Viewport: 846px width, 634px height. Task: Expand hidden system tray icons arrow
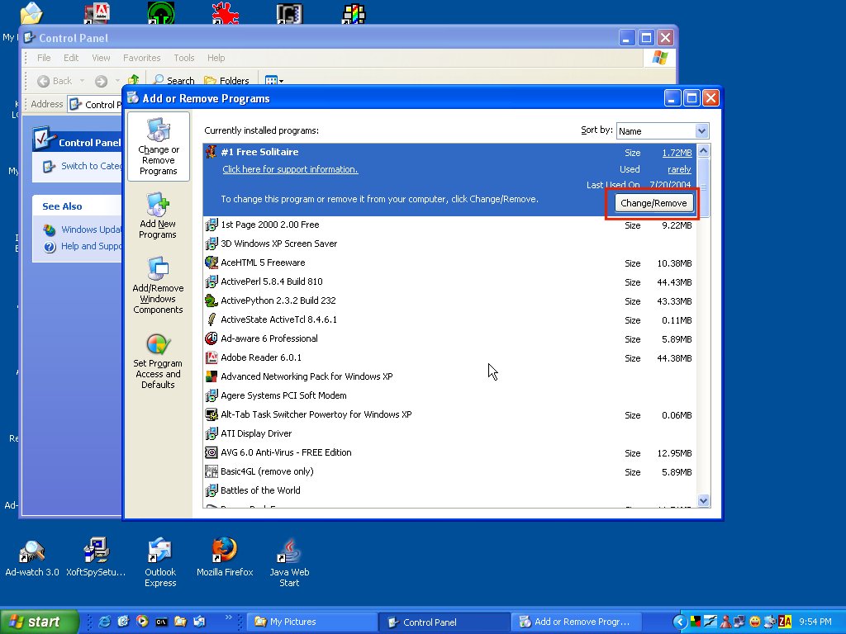[x=680, y=622]
